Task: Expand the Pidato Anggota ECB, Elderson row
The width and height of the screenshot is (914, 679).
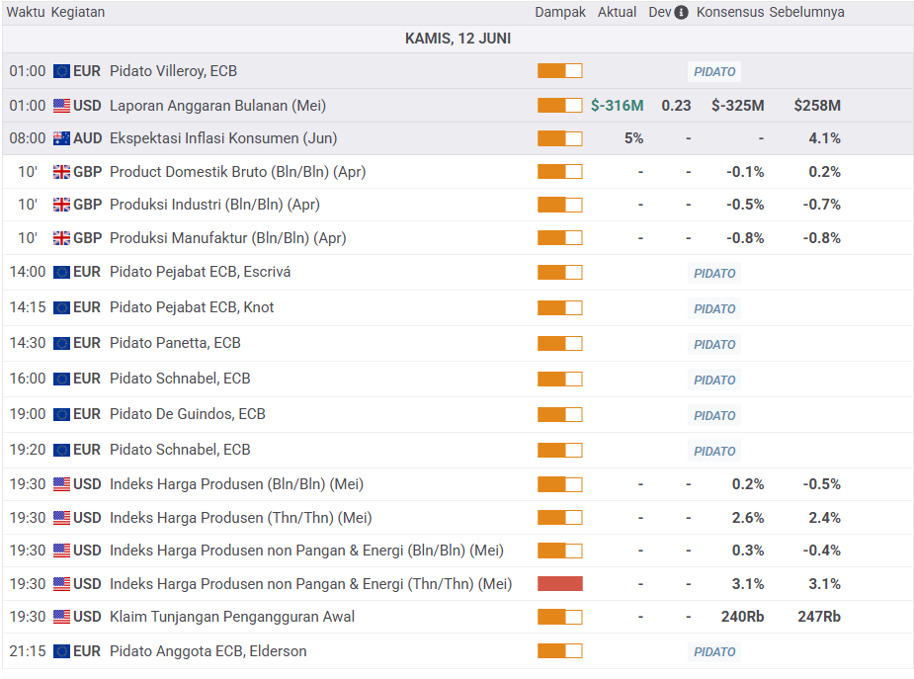Action: pos(208,651)
